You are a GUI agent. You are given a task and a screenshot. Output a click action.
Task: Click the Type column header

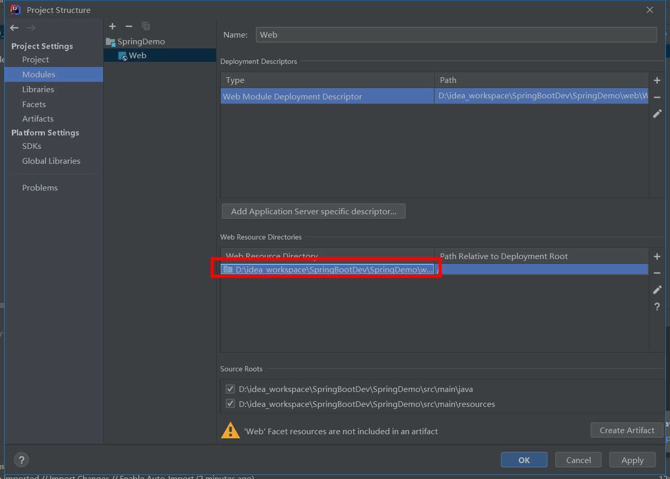click(x=328, y=80)
